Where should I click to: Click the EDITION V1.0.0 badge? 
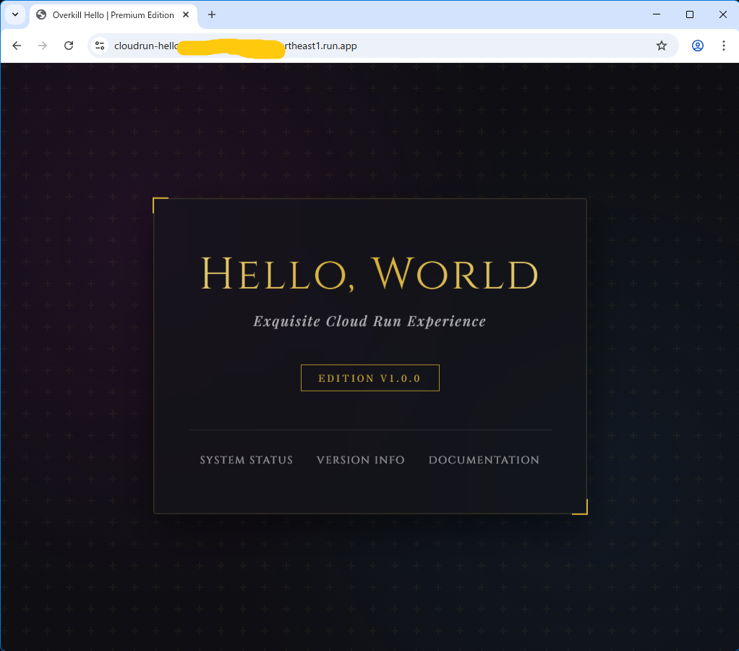tap(369, 377)
